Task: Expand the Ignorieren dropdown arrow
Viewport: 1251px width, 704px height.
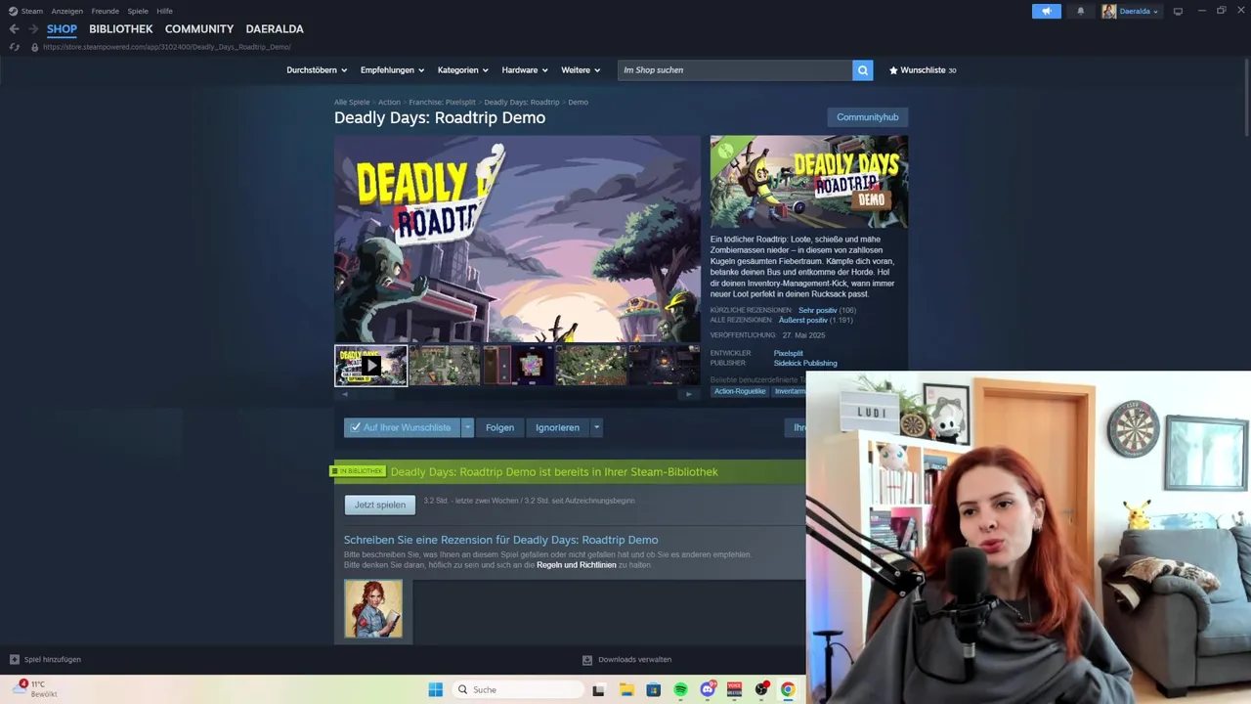Action: click(596, 427)
